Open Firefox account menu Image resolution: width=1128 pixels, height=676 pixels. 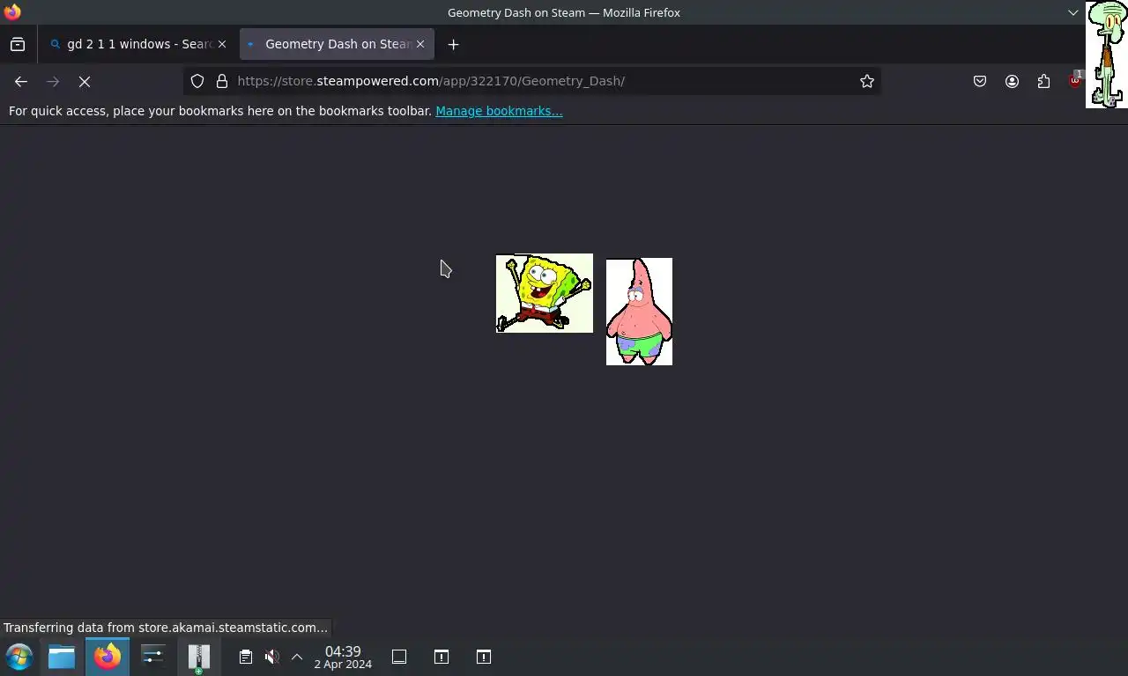click(x=1012, y=81)
